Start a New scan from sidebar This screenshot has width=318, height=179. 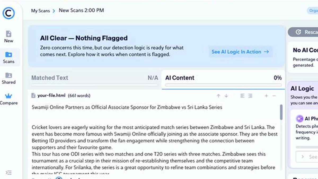pyautogui.click(x=9, y=37)
